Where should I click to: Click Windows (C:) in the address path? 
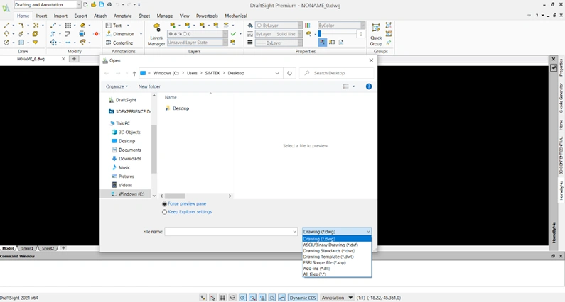(166, 73)
